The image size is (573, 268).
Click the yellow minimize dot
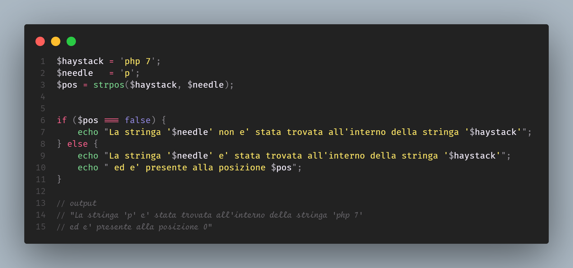(56, 41)
